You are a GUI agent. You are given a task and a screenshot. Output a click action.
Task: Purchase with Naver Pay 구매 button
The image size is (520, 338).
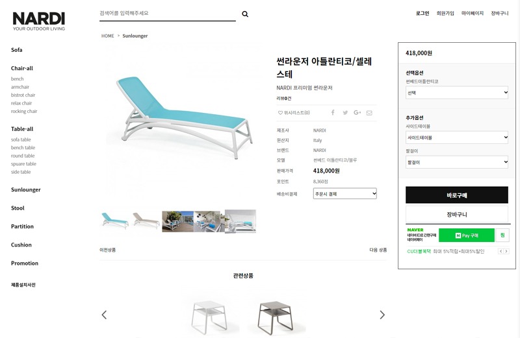click(466, 235)
